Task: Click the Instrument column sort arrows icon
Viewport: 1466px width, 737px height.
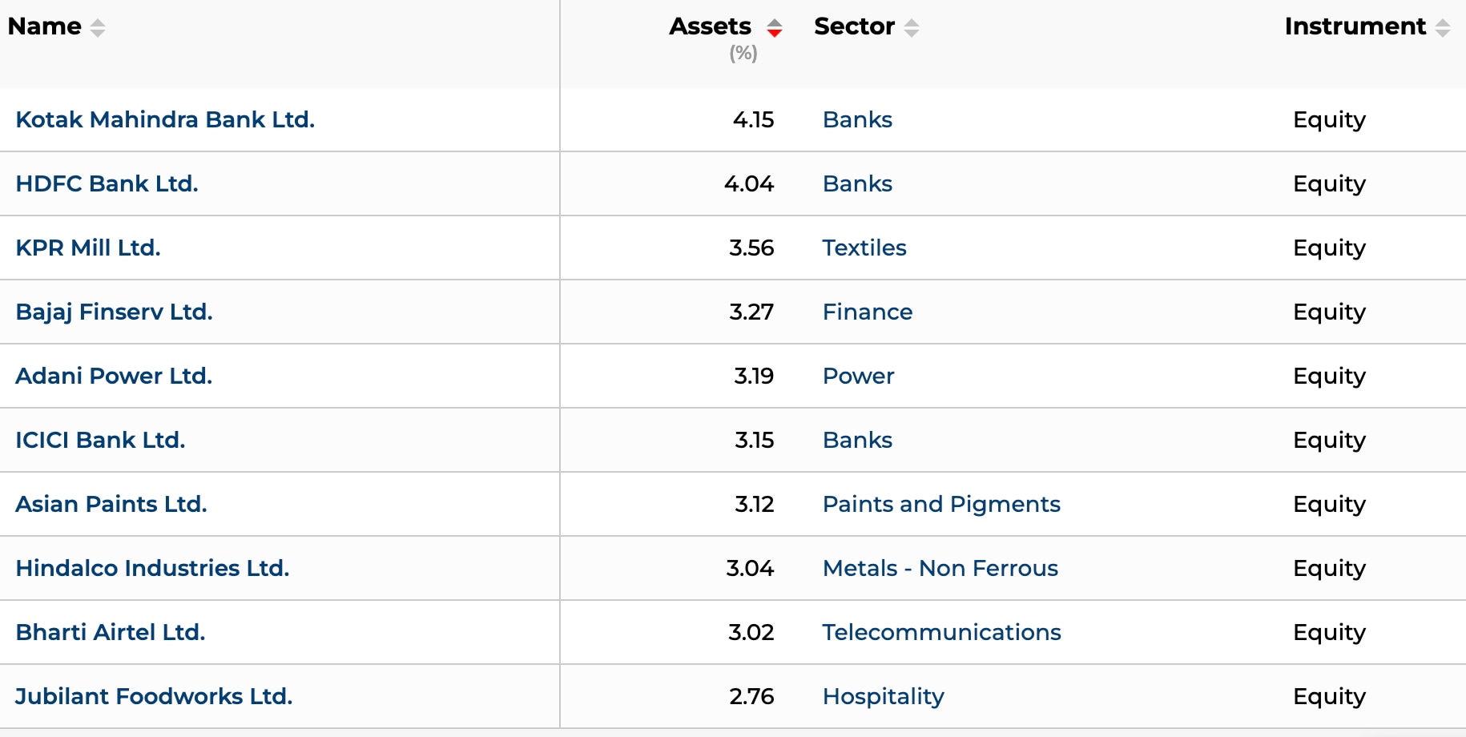Action: (x=1443, y=28)
